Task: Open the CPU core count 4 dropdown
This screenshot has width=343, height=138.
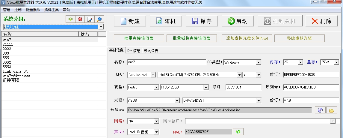Action: pos(259,75)
